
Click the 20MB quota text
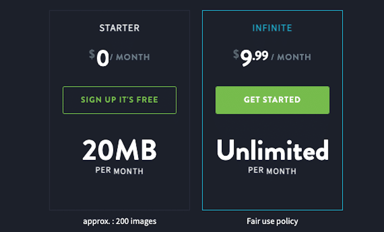120,150
